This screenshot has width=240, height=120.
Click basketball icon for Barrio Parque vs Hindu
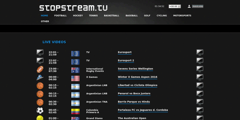[x=40, y=102]
